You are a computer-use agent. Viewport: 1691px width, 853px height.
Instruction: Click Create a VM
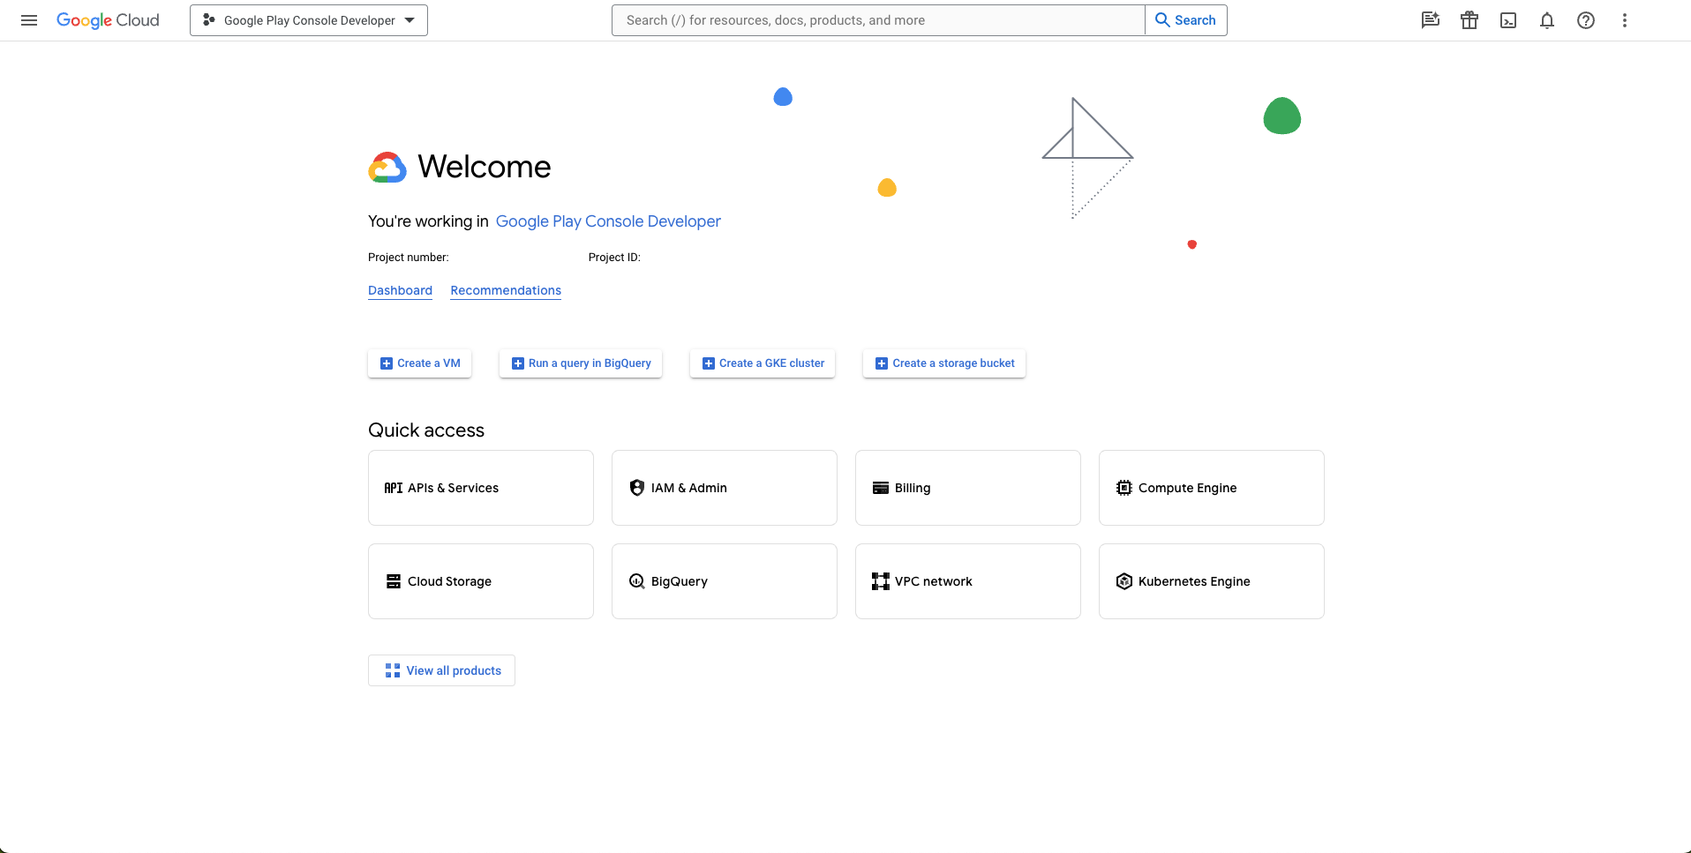[419, 363]
